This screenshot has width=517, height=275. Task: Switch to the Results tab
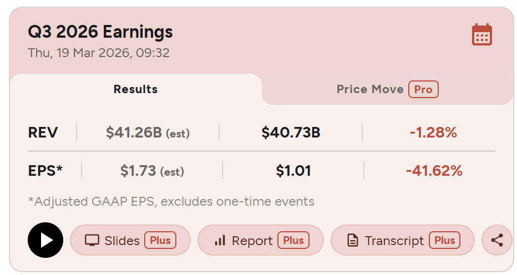[x=135, y=89]
